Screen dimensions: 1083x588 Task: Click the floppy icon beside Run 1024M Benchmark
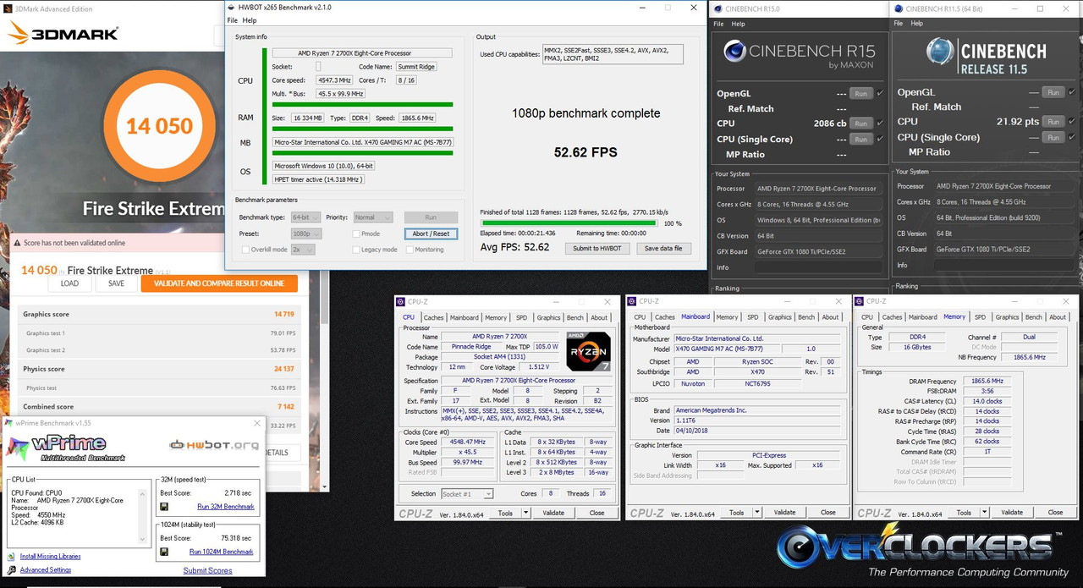click(x=164, y=552)
